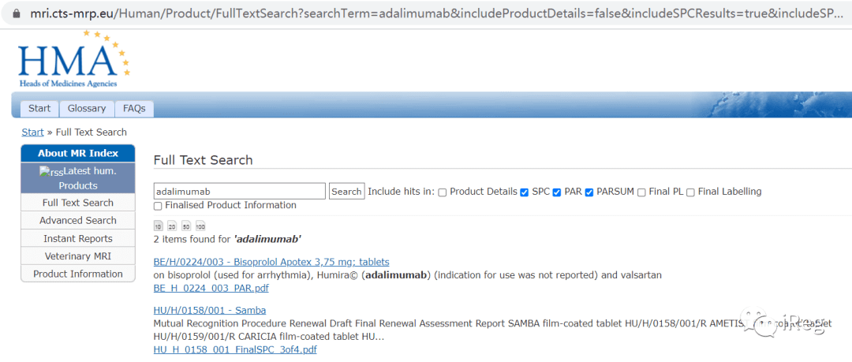Open the FAQs tab
This screenshot has width=852, height=362.
[x=134, y=109]
